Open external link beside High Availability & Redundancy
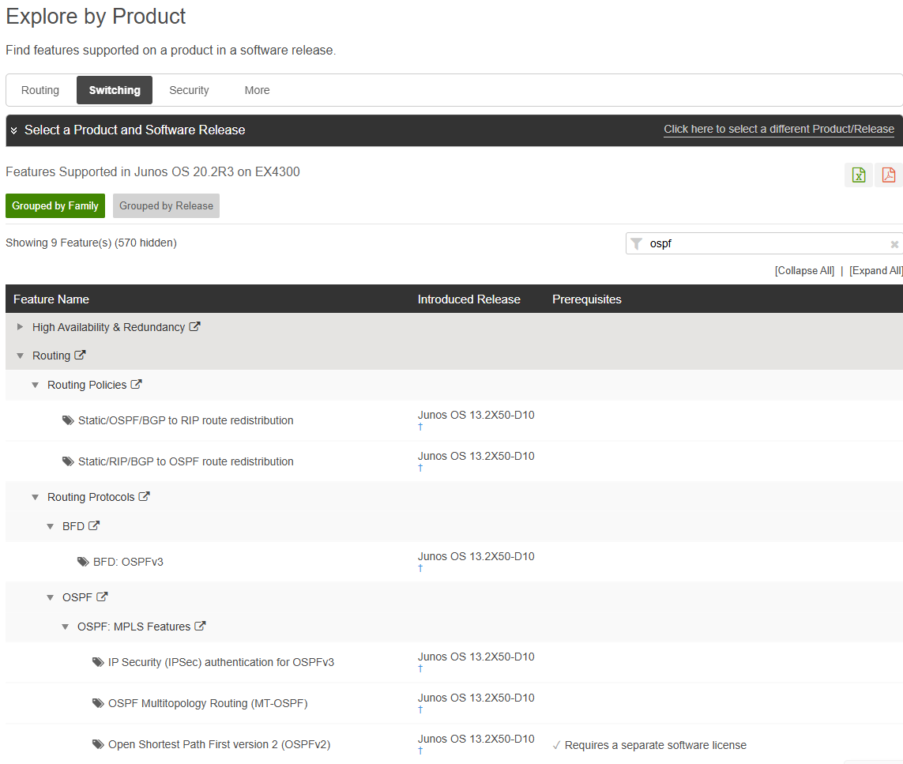Viewport: 903px width, 764px height. [194, 327]
